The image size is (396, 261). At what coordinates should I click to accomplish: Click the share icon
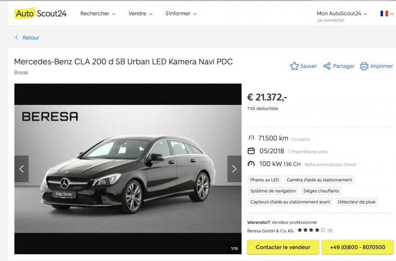[x=327, y=66]
